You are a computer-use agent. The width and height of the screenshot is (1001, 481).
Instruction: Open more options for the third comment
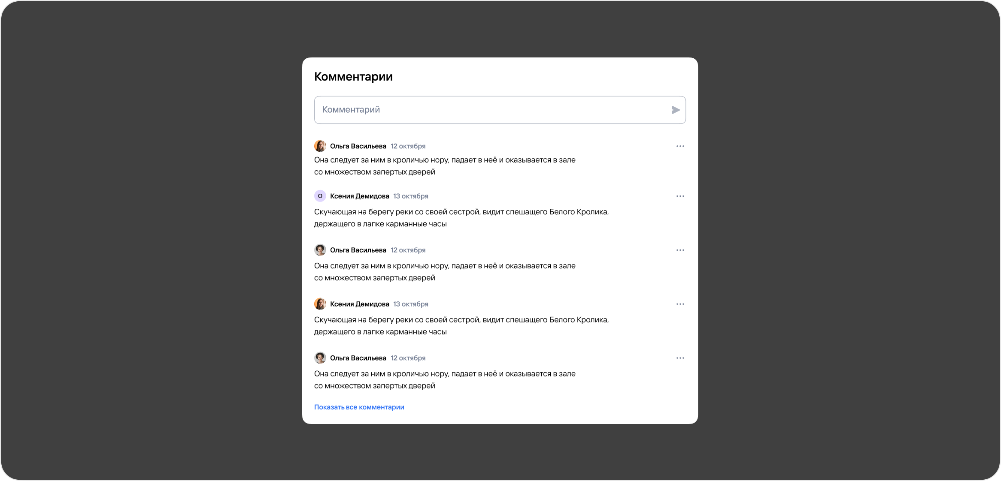680,250
